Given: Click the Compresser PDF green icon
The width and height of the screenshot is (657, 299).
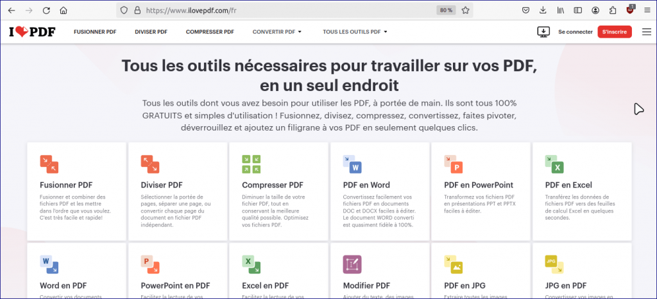Looking at the screenshot, I should pyautogui.click(x=251, y=164).
